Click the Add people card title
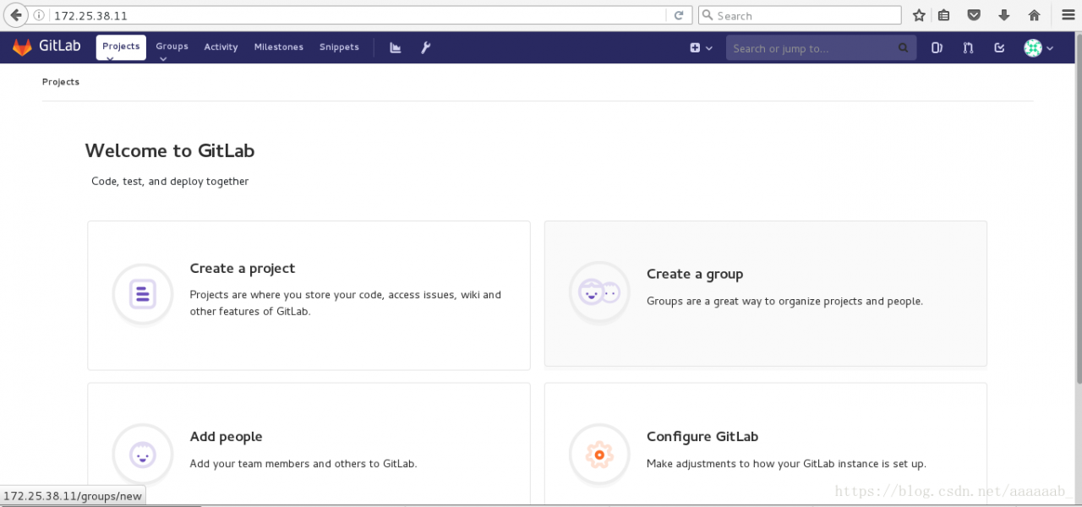 (x=226, y=436)
